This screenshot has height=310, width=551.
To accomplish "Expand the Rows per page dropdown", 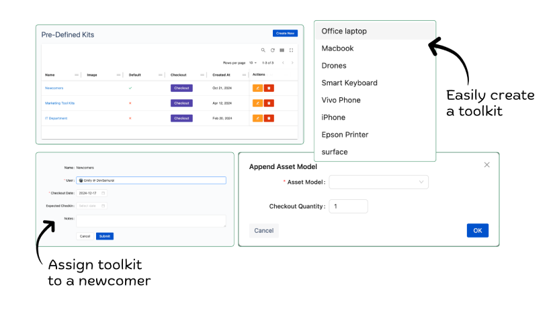I will point(253,62).
